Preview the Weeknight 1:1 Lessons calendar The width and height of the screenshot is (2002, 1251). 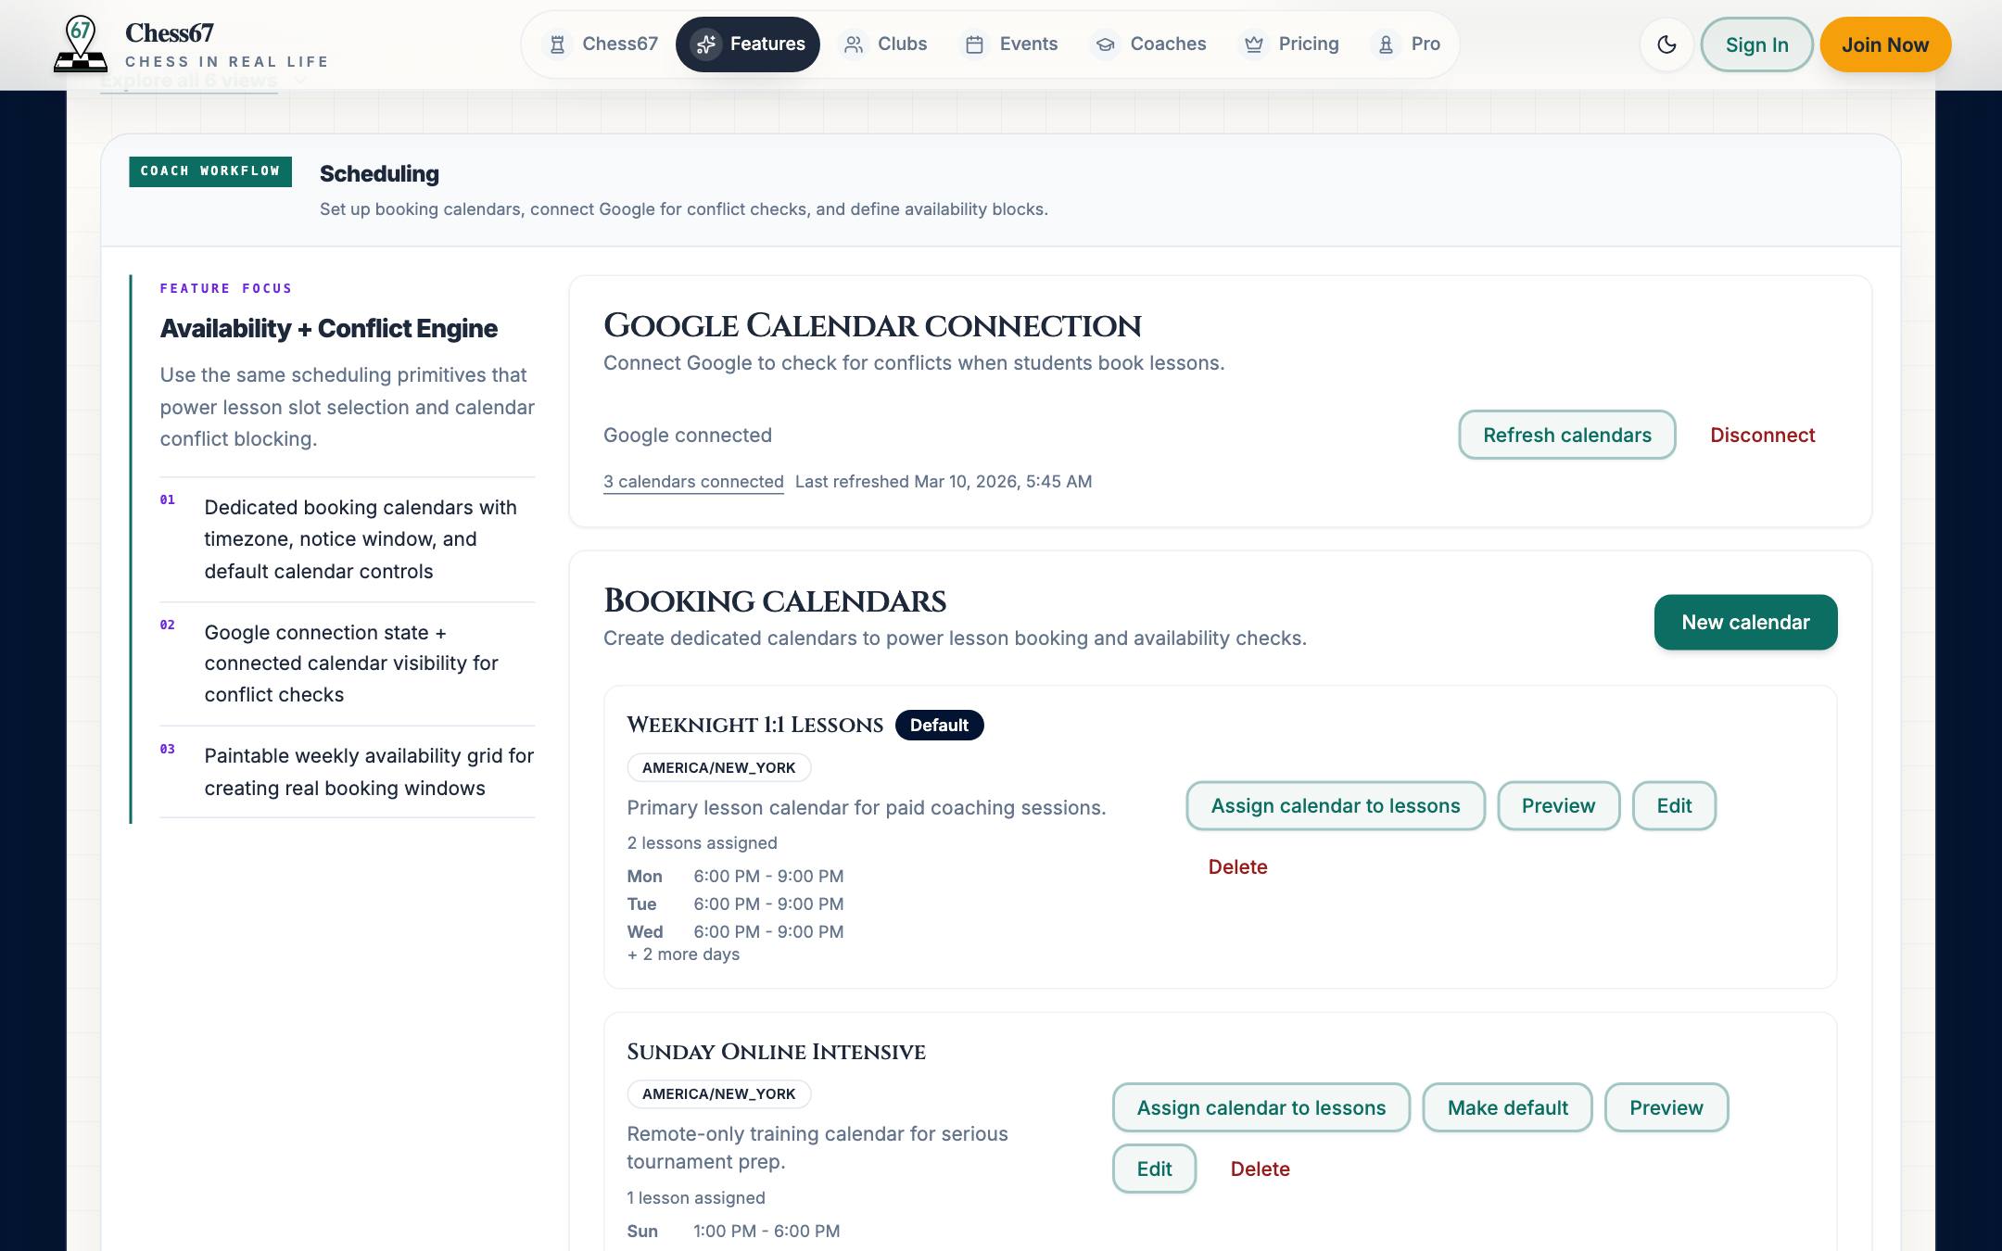tap(1558, 806)
